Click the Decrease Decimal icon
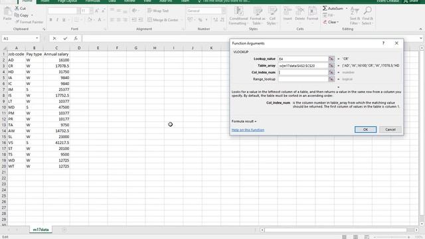This screenshot has width=425, height=239. pos(222,20)
